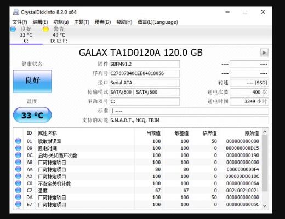
Task: Select the C: drive tab showing 33 °C
Action: pos(26,35)
